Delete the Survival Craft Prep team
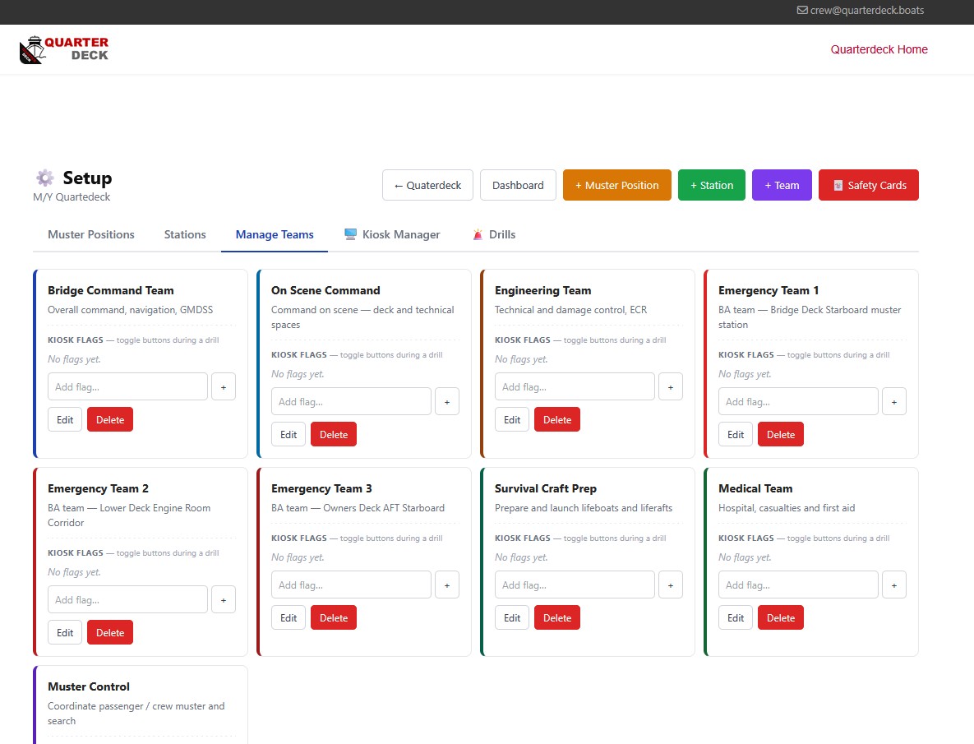974x744 pixels. (557, 618)
